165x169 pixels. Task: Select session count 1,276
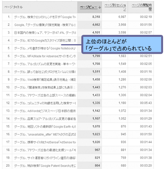click(x=122, y=87)
